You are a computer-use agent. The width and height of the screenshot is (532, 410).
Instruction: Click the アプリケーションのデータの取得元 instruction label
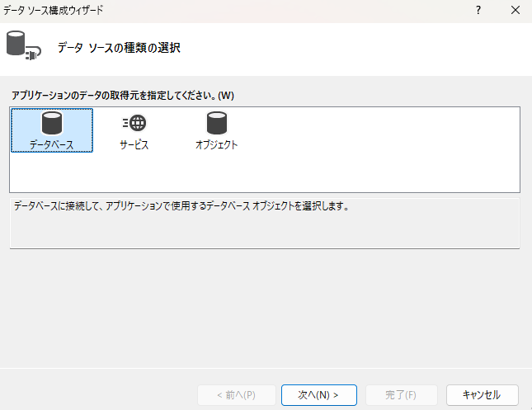(122, 96)
